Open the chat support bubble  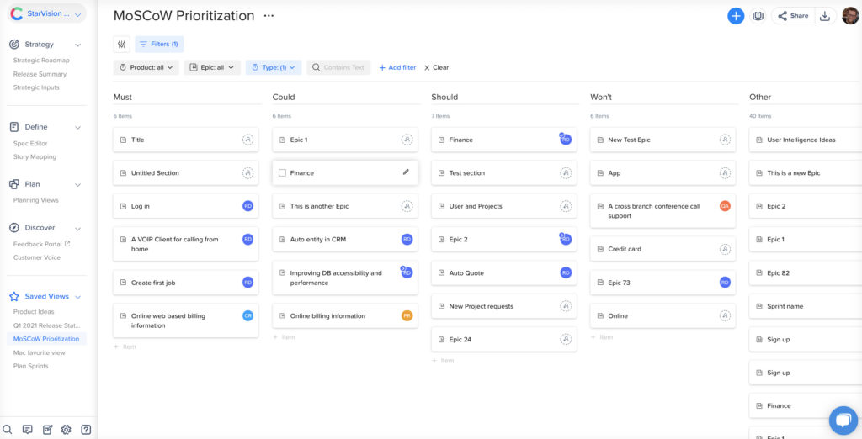(x=842, y=420)
